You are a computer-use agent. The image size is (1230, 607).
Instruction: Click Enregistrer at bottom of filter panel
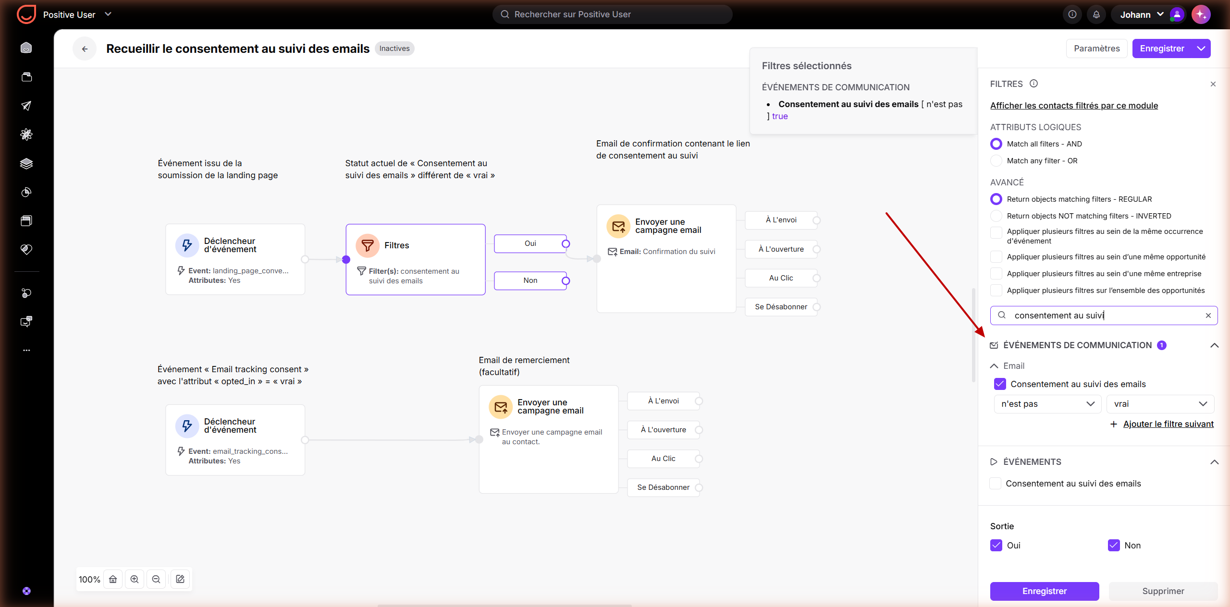(x=1045, y=591)
